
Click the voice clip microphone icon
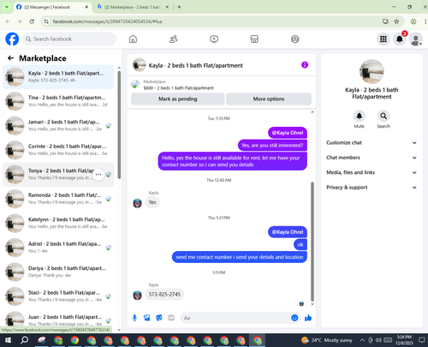point(134,318)
